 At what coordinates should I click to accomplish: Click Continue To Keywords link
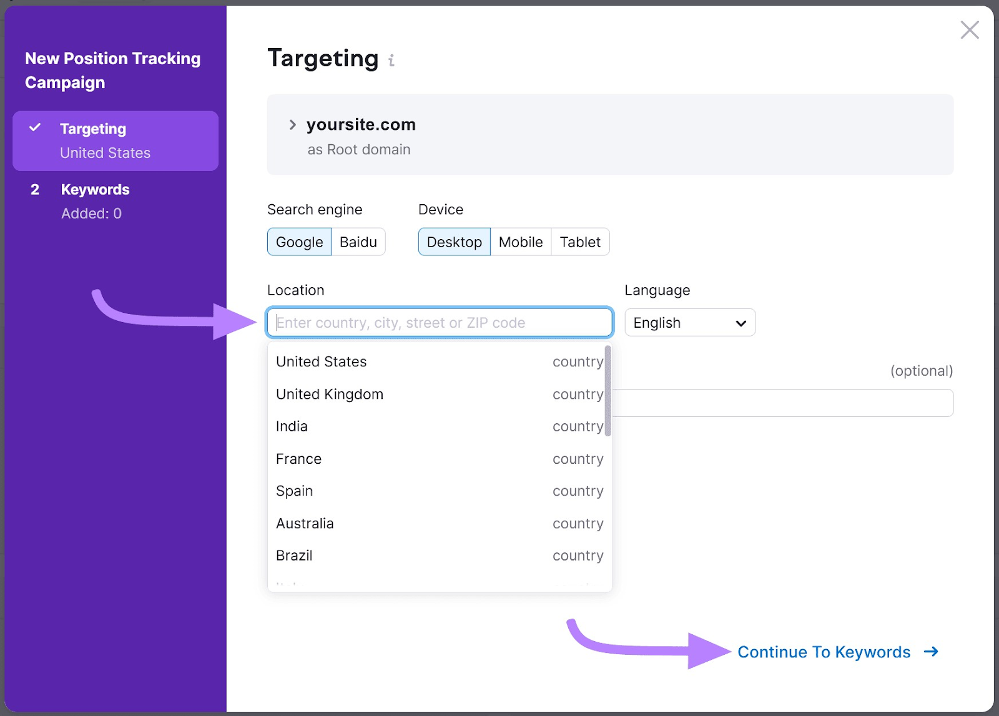point(824,652)
